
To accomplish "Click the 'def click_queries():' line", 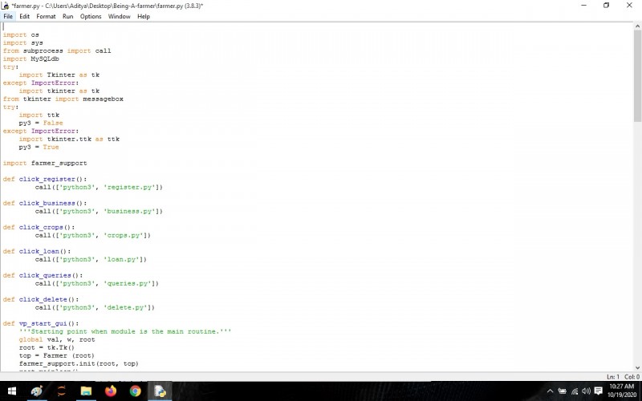I will pos(43,275).
